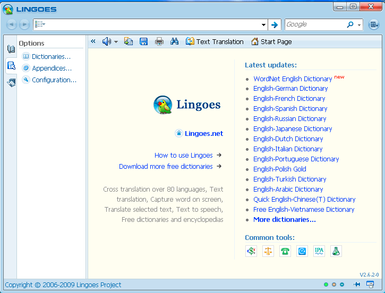Open WordNet English Dictionary link
This screenshot has width=385, height=293.
(x=293, y=79)
